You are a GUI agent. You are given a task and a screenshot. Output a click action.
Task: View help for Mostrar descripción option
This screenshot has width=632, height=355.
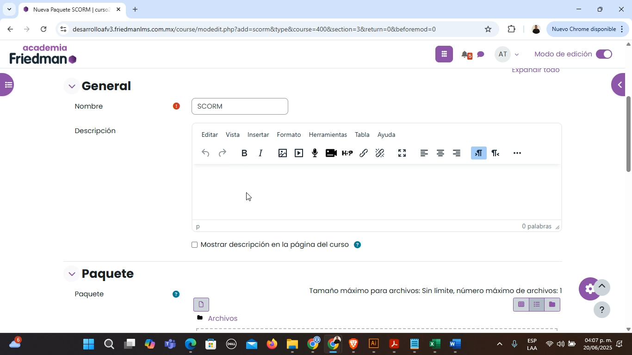[357, 245]
